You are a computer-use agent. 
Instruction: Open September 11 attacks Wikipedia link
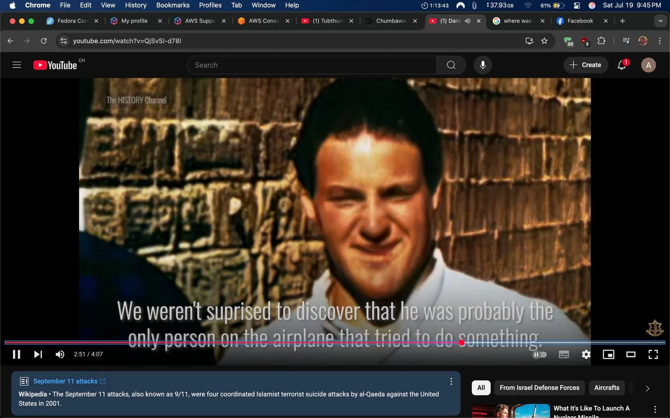(69, 381)
